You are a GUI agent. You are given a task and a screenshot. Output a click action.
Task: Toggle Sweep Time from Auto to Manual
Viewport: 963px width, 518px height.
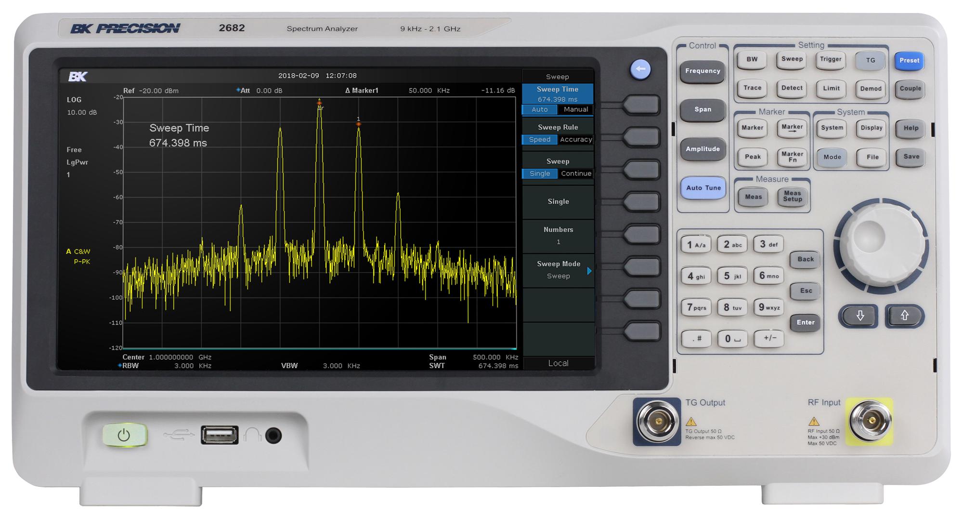[576, 109]
